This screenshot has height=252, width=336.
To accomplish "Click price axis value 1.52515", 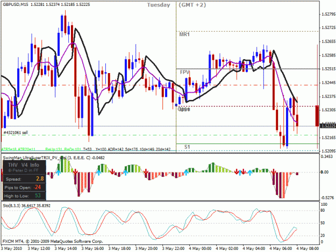I will 328,69.
